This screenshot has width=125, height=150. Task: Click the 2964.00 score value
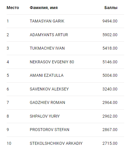point(110,102)
